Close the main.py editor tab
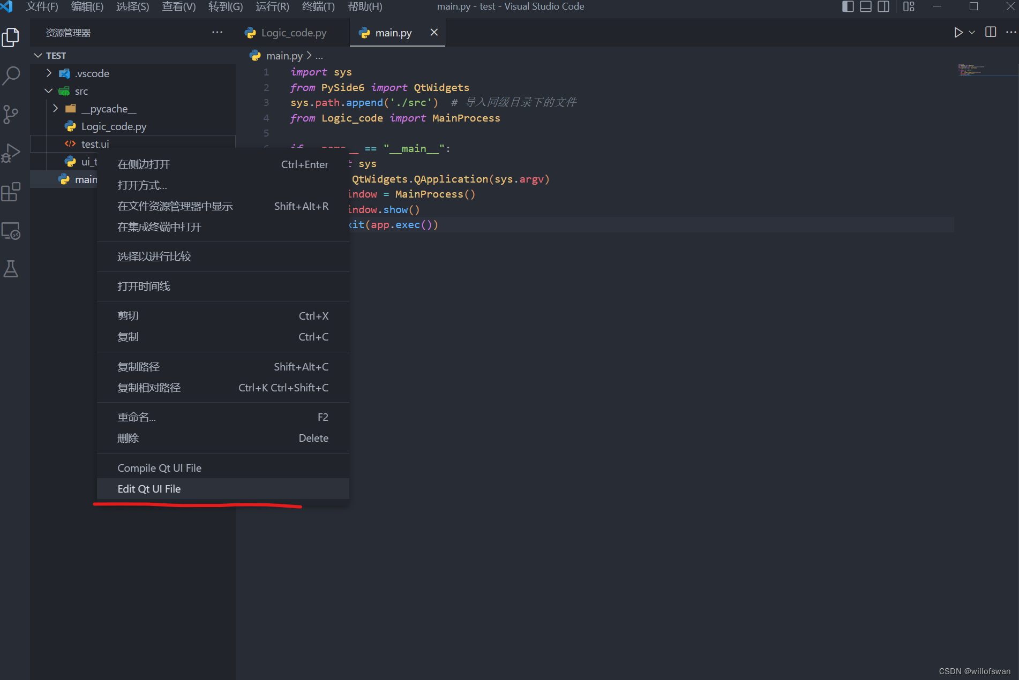This screenshot has width=1019, height=680. 434,32
